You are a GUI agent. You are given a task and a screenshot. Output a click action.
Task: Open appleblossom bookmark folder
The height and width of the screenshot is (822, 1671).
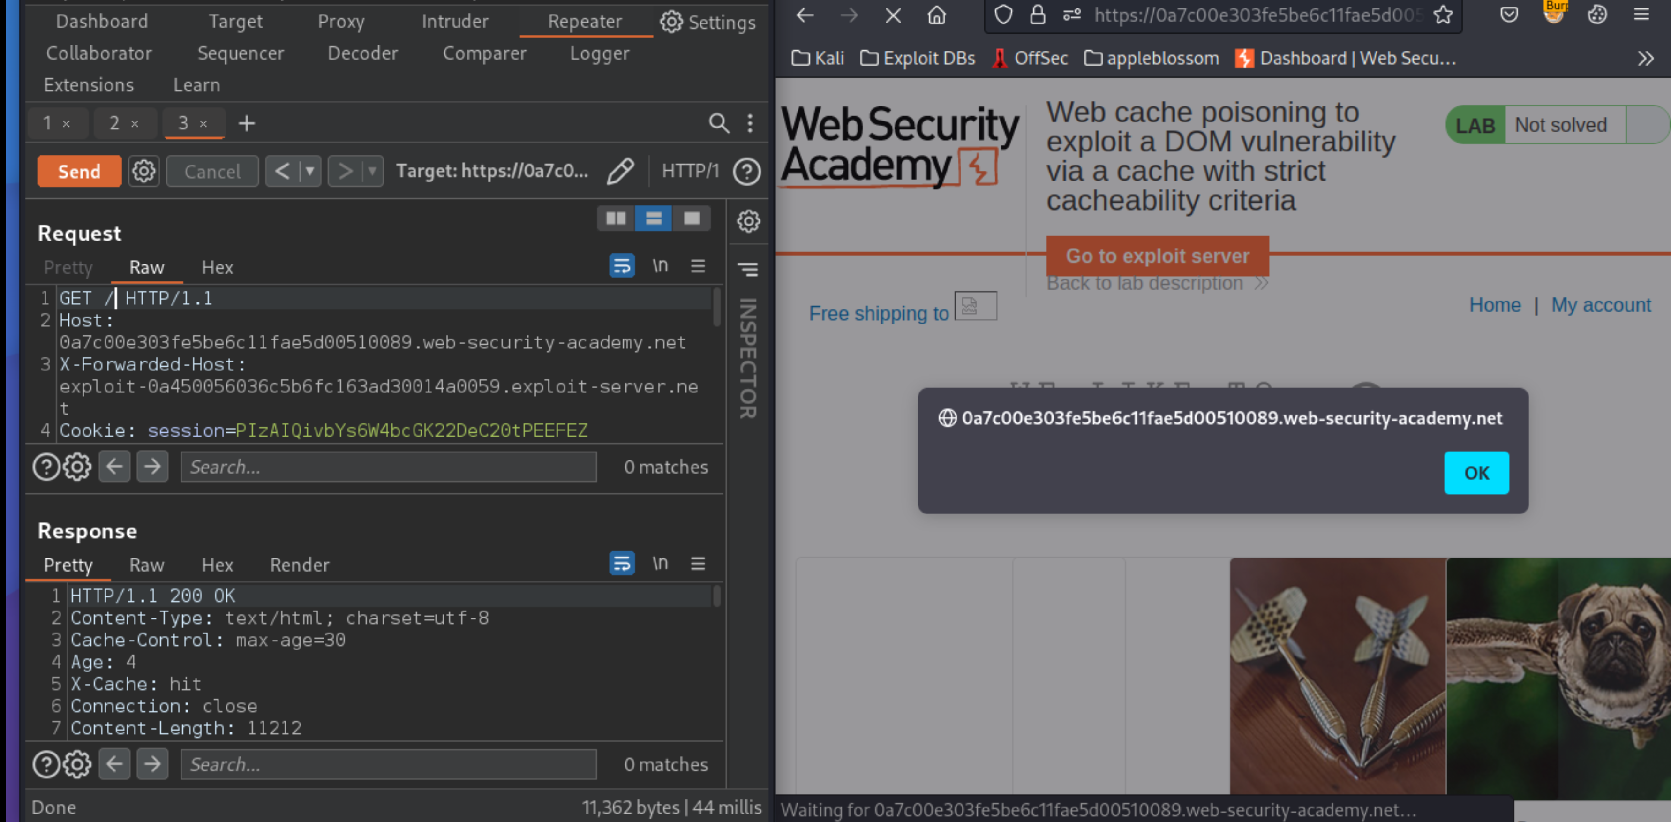pyautogui.click(x=1152, y=59)
